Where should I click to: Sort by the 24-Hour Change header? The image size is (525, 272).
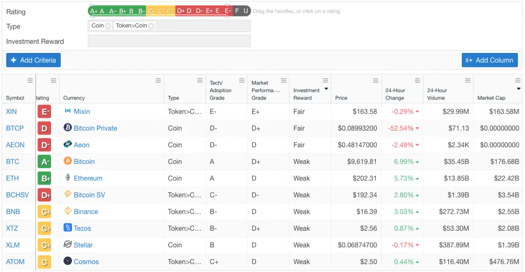[x=395, y=94]
